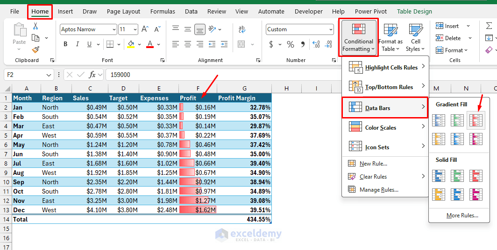Viewport: 497px width, 250px height.
Task: Click Increase Decimal icon
Action: pos(316,44)
